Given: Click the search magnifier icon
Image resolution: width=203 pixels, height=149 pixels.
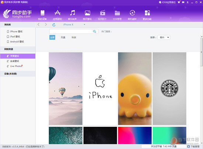Looking at the screenshot, I should (94, 31).
